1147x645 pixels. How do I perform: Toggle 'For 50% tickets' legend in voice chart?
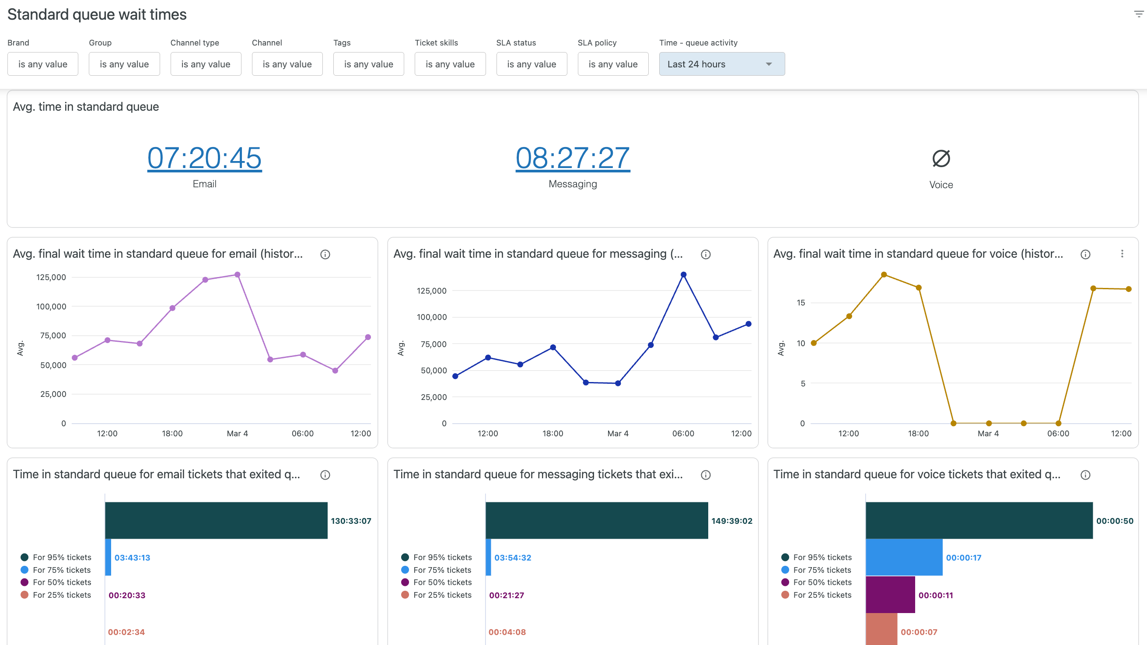point(822,582)
